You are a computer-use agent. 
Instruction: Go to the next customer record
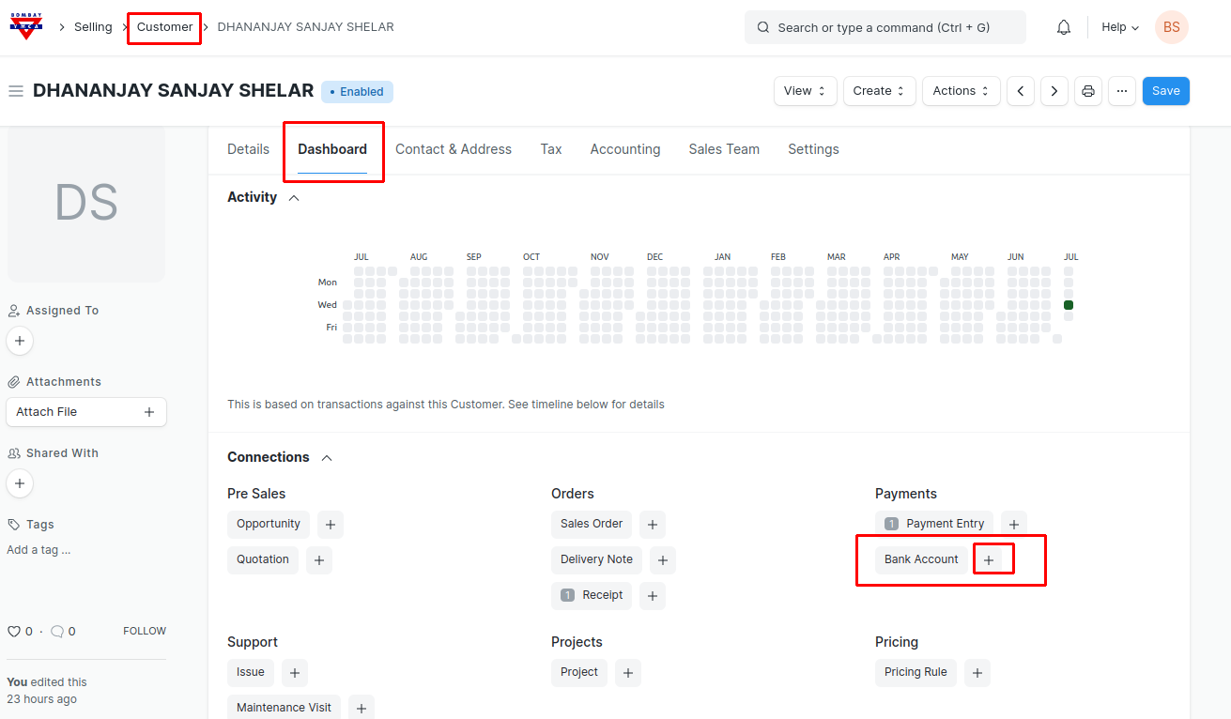coord(1054,91)
